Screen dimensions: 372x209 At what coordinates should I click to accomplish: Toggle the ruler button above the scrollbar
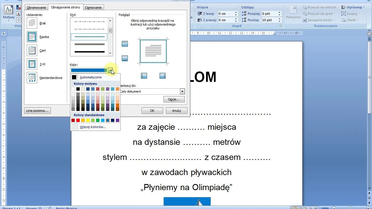point(369,33)
